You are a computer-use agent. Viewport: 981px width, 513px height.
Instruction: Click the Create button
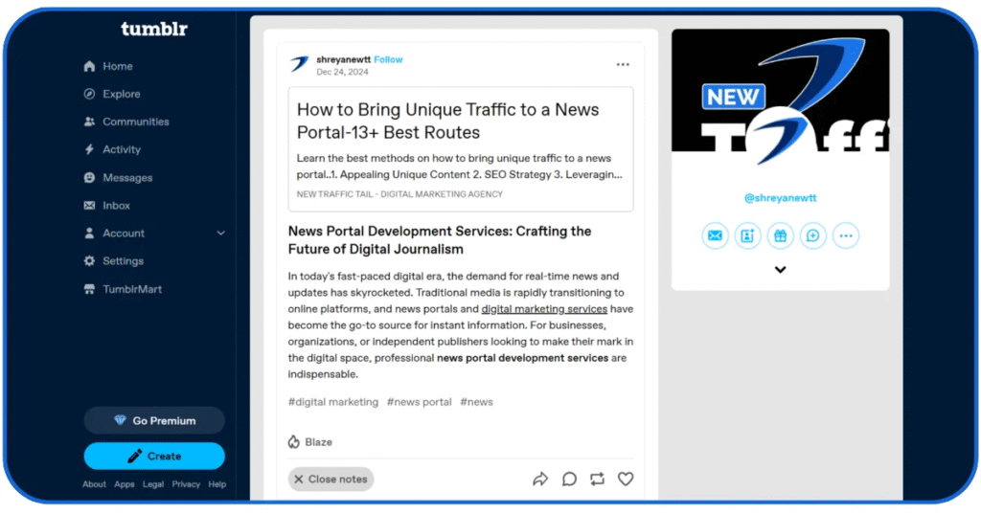[x=154, y=456]
